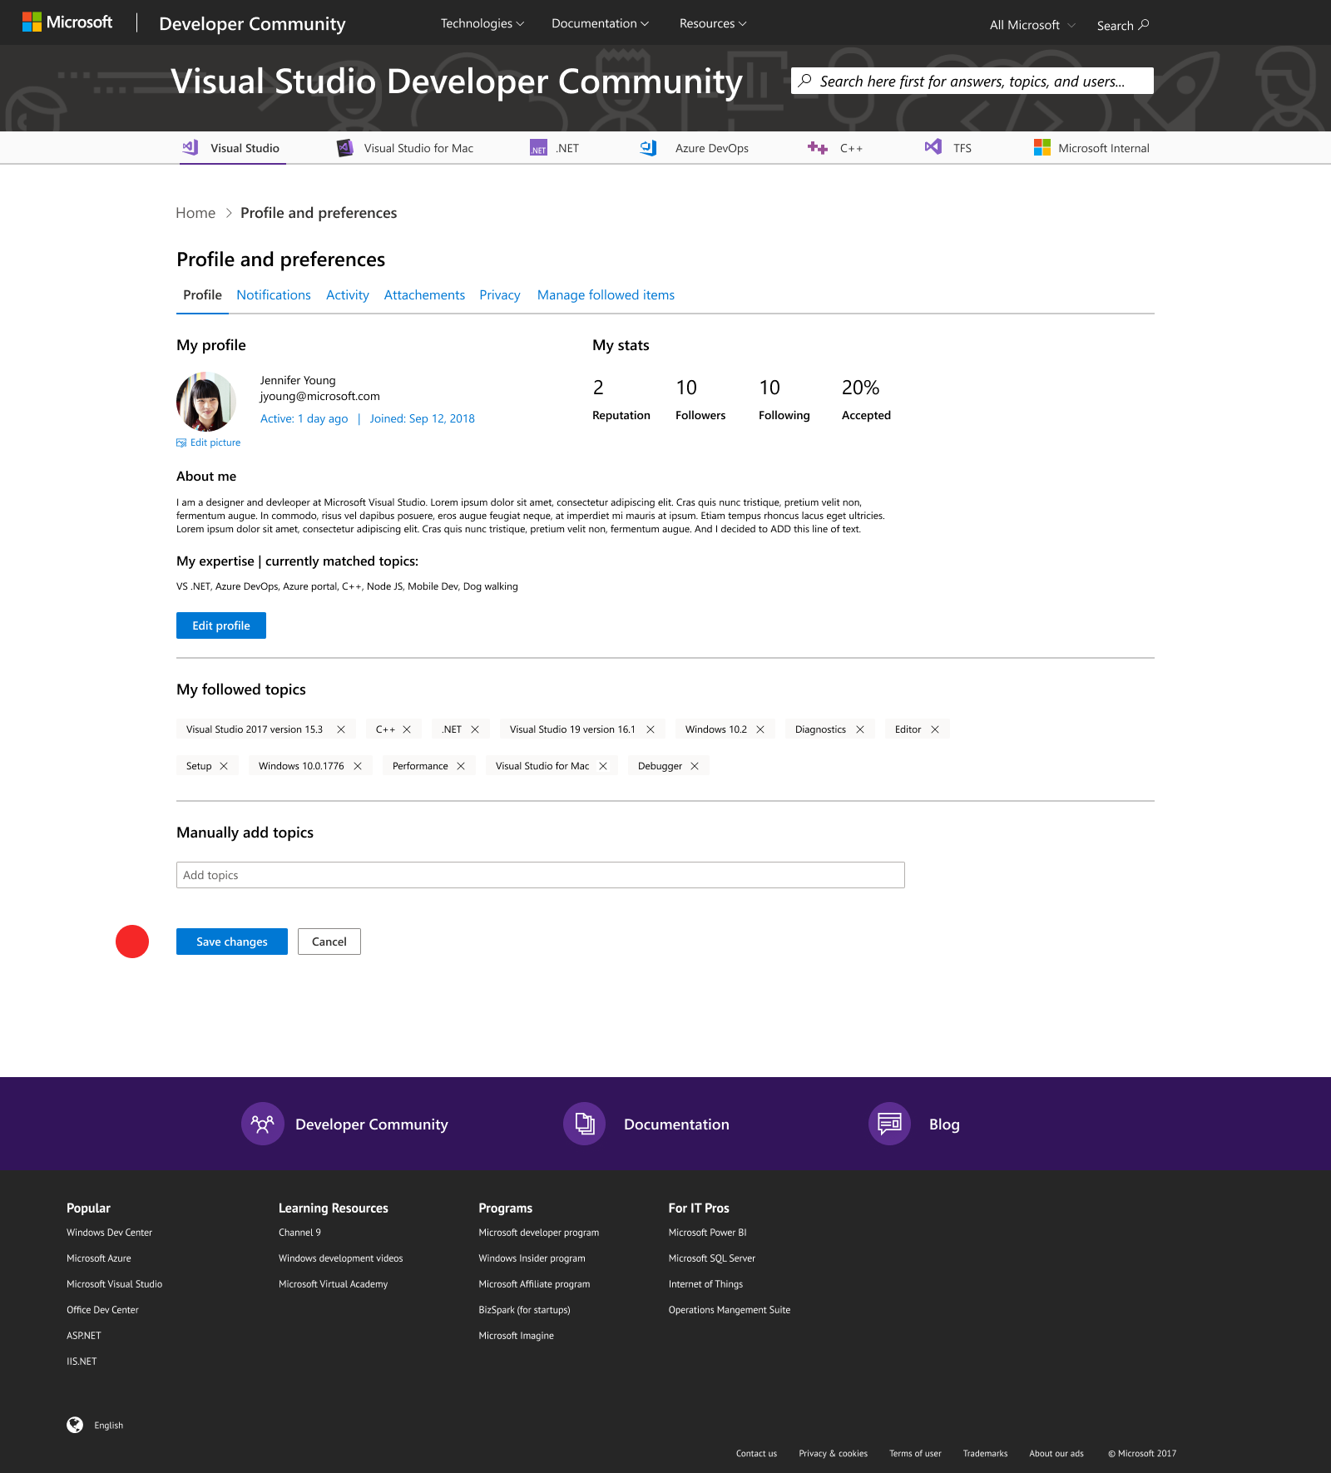Open Manage followed items tab
The width and height of the screenshot is (1331, 1473).
(x=606, y=295)
